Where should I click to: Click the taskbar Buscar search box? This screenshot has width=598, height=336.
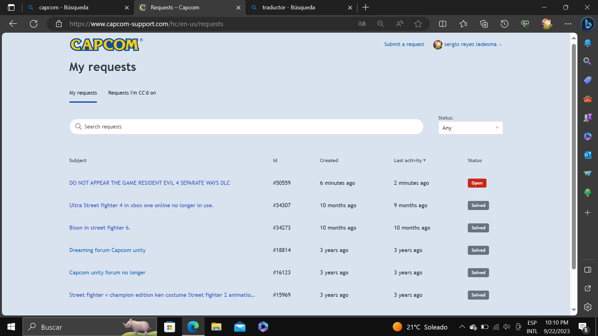point(90,327)
